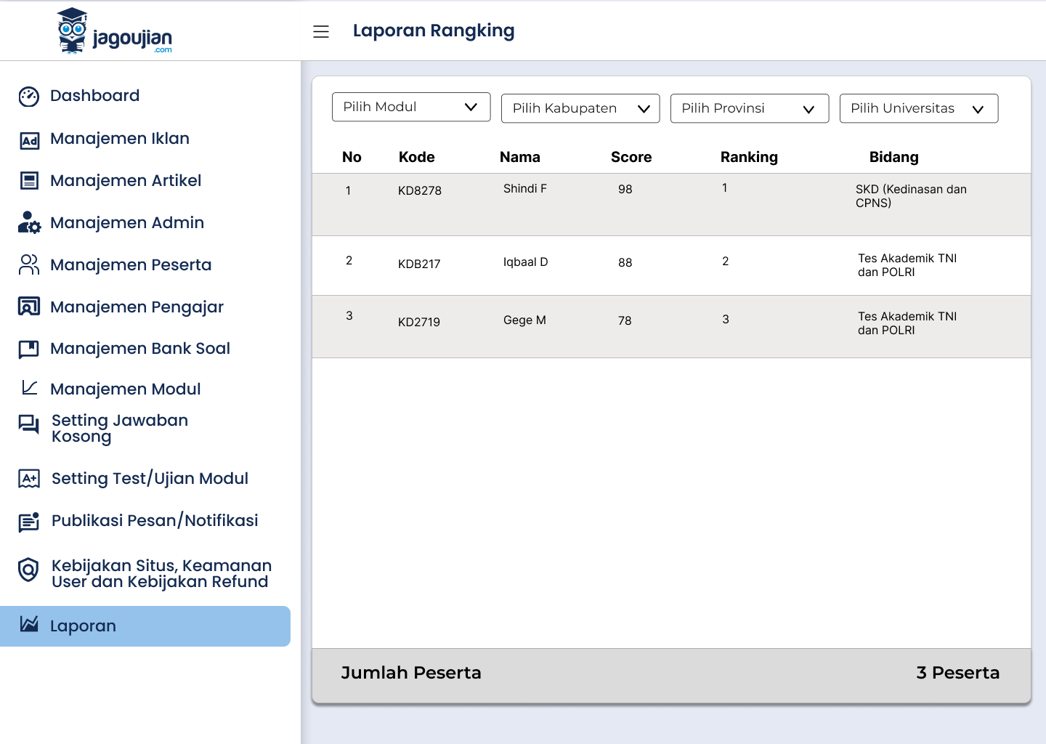
Task: Click the Kebijakan Situs shield icon
Action: click(x=28, y=570)
